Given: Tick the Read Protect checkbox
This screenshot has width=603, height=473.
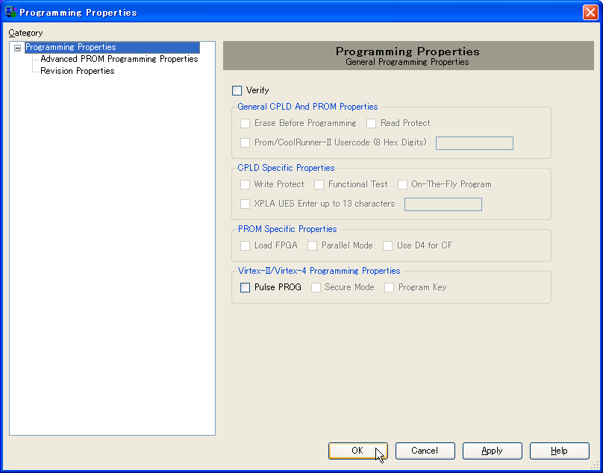Looking at the screenshot, I should tap(372, 124).
